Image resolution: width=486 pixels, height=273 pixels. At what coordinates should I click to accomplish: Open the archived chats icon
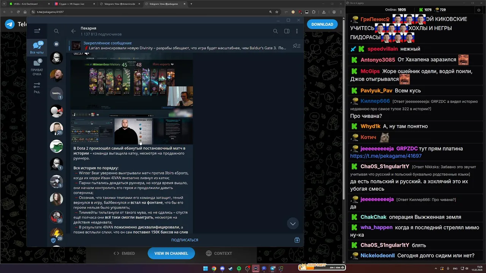coord(56,44)
